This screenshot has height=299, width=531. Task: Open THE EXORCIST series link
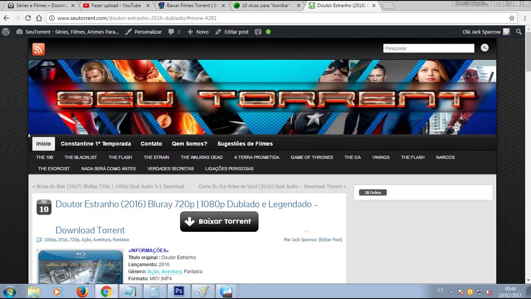(54, 169)
